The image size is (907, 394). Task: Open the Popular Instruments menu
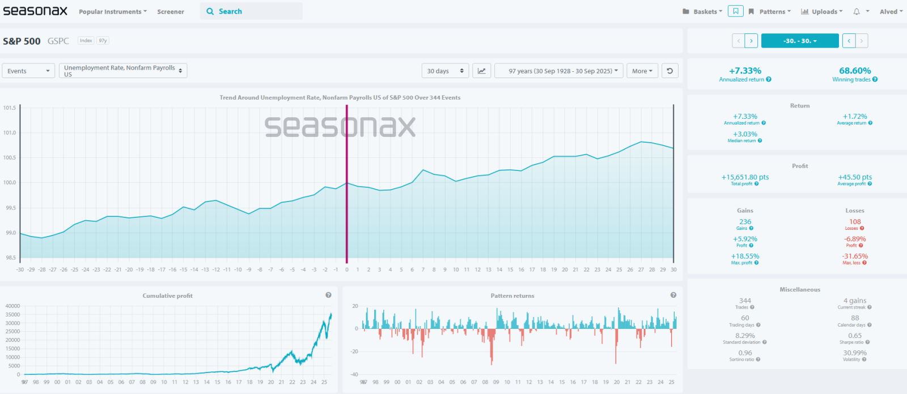pos(112,12)
